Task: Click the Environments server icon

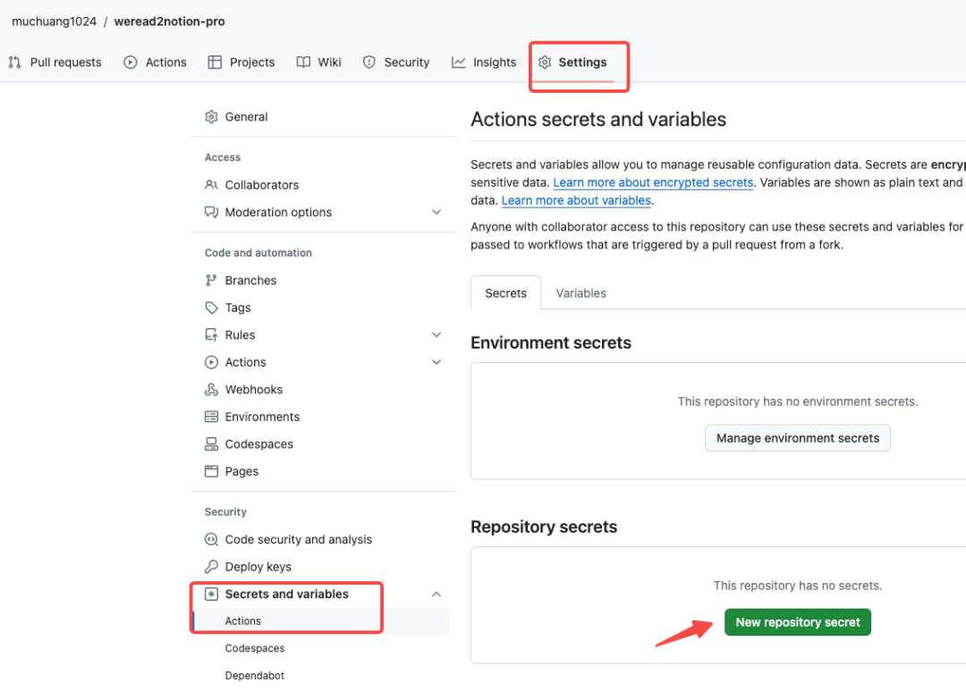Action: 211,417
